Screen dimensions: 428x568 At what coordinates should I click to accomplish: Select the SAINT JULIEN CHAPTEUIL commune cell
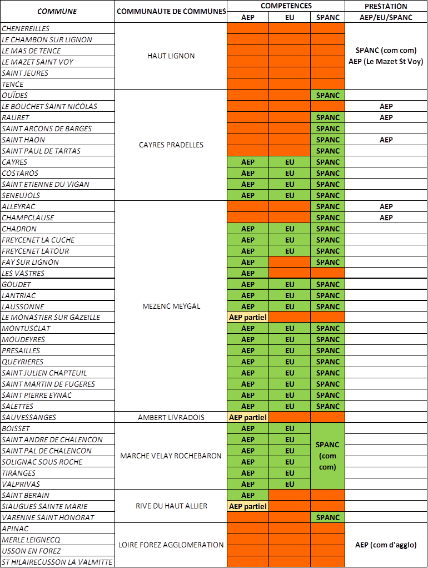[58, 373]
